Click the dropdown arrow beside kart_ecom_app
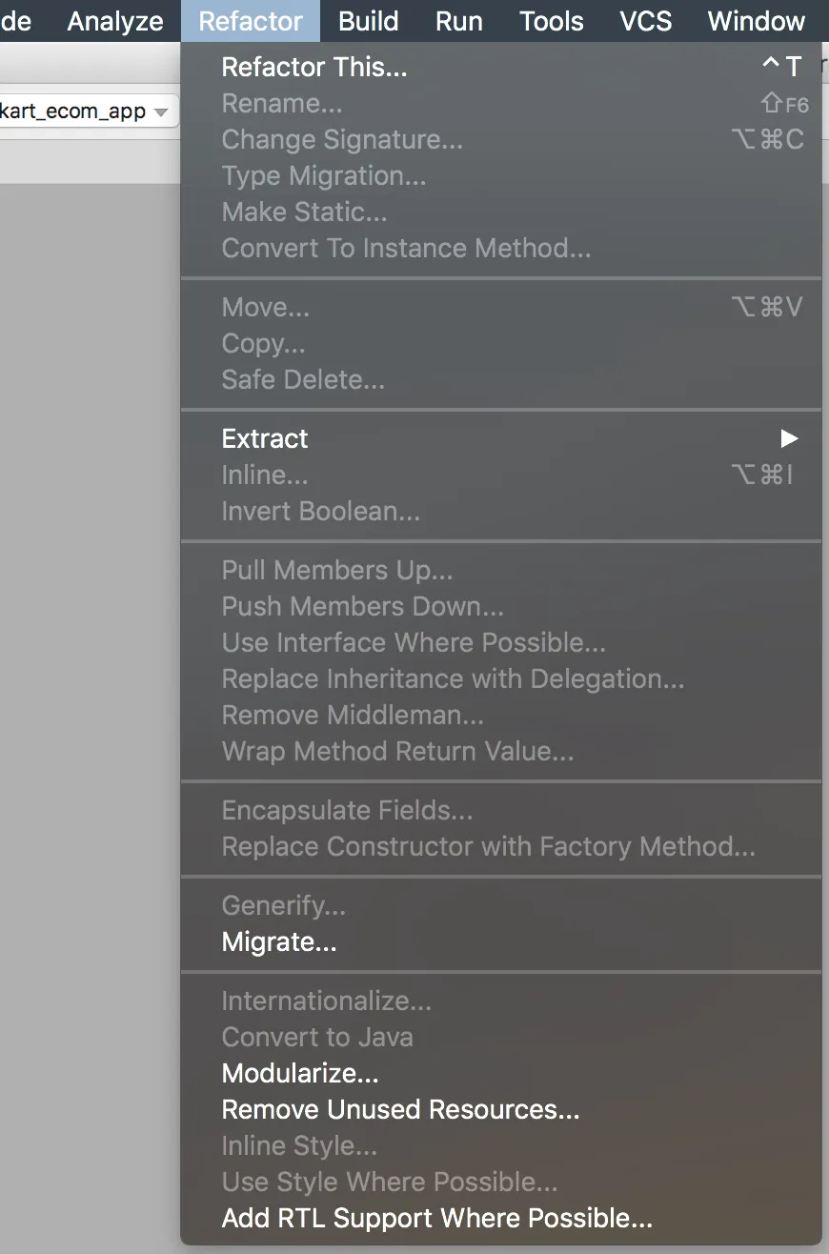Image resolution: width=829 pixels, height=1254 pixels. coord(161,112)
